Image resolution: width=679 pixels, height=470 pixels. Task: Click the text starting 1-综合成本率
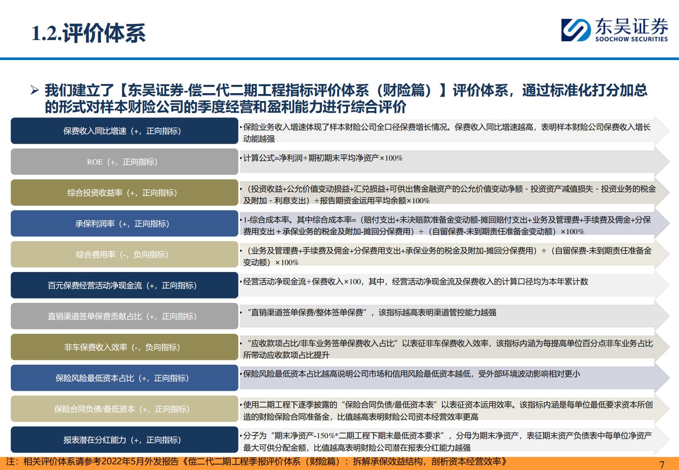click(447, 225)
